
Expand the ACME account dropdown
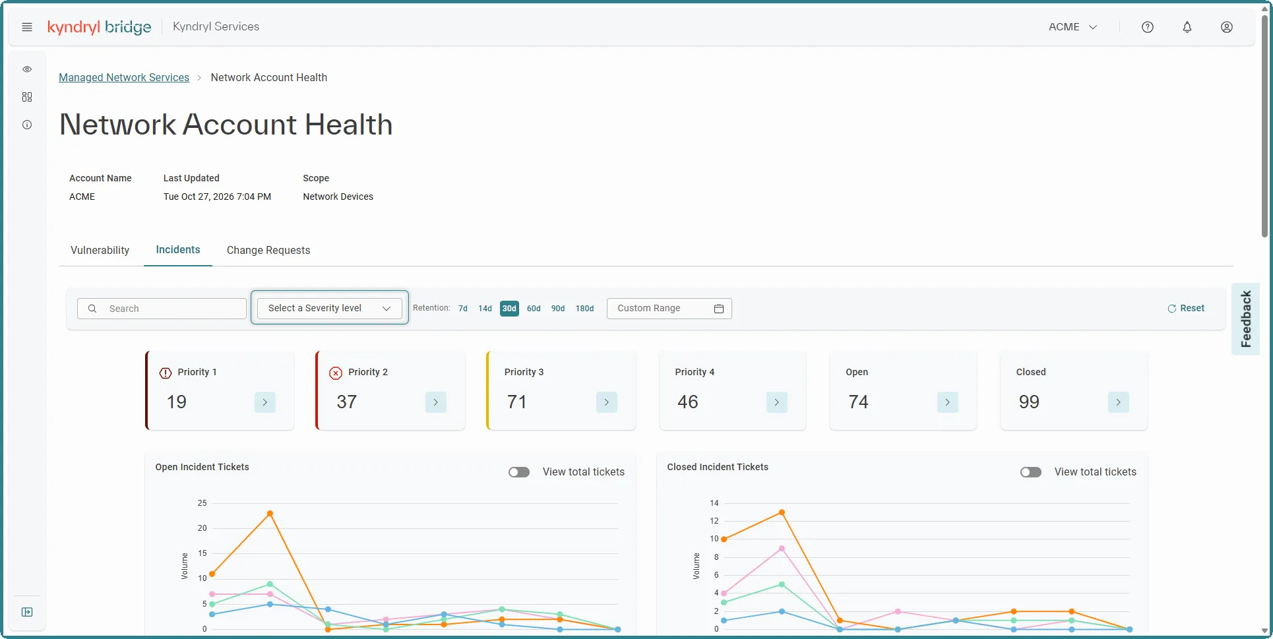pyautogui.click(x=1073, y=27)
